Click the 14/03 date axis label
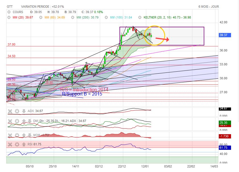 214,166
